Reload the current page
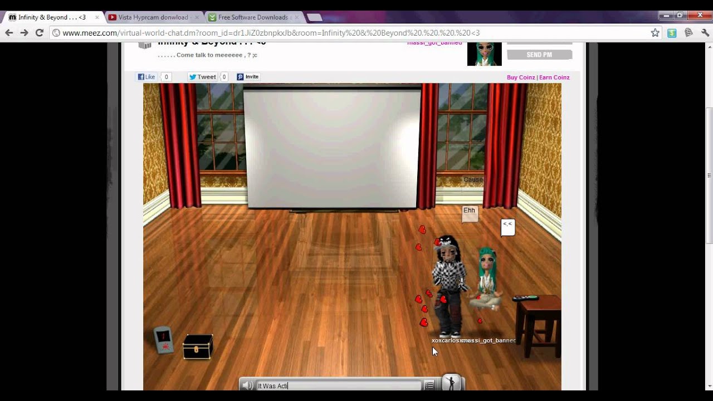 39,33
